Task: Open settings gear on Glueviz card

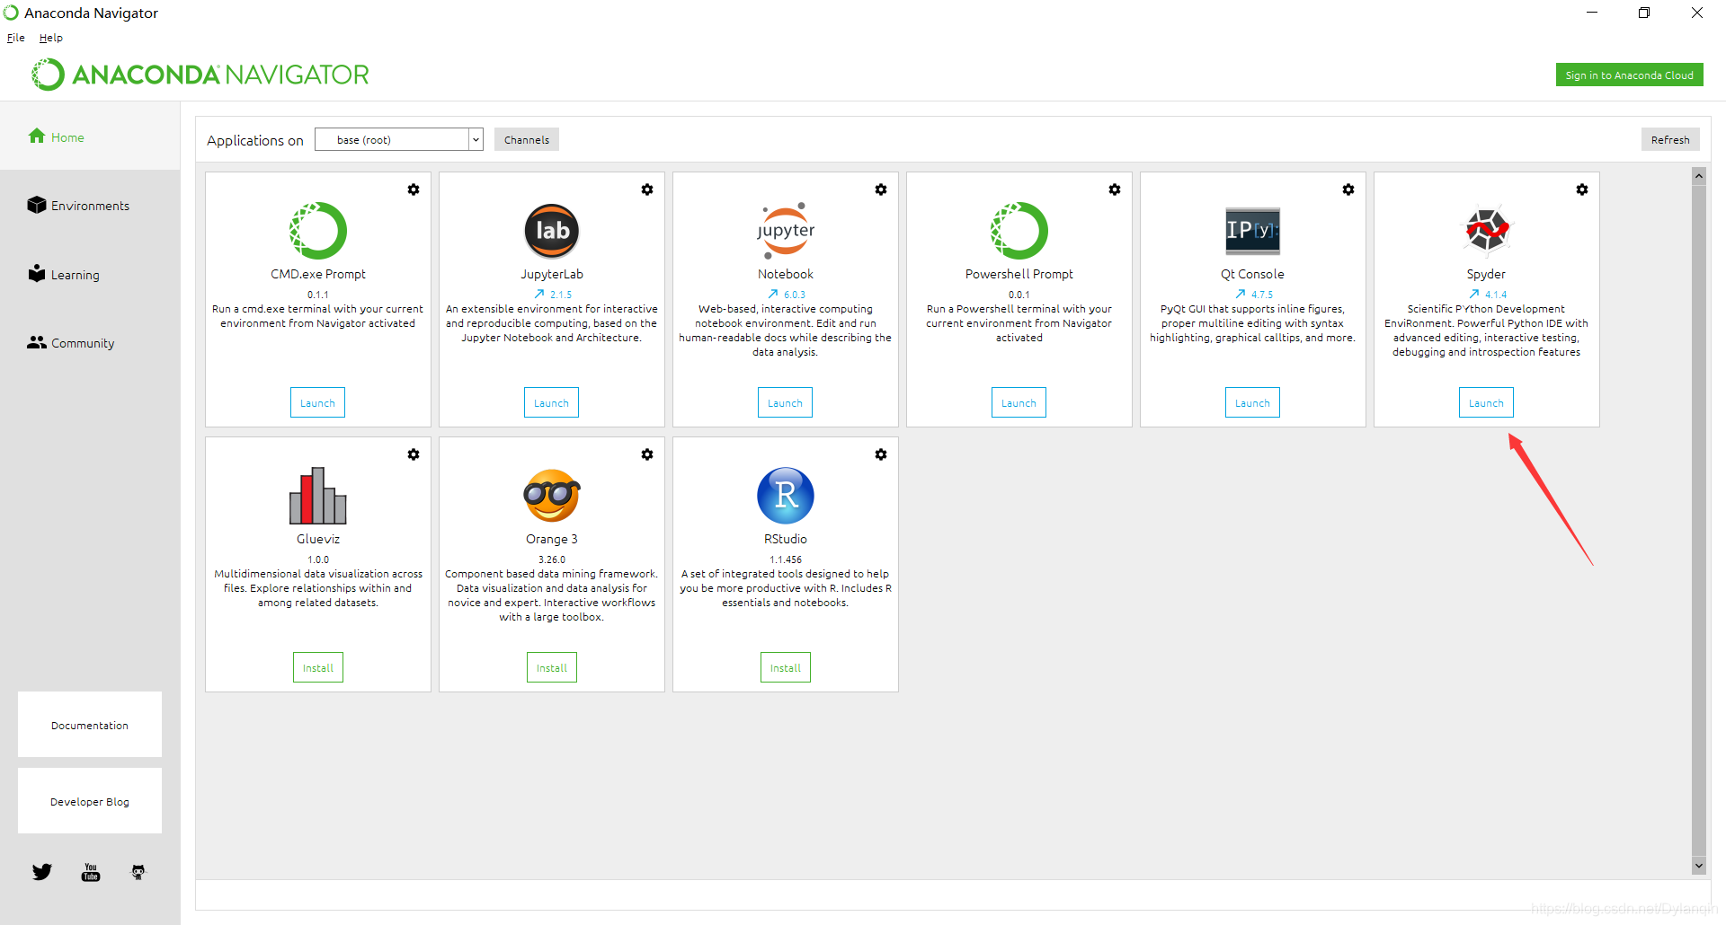Action: point(414,454)
